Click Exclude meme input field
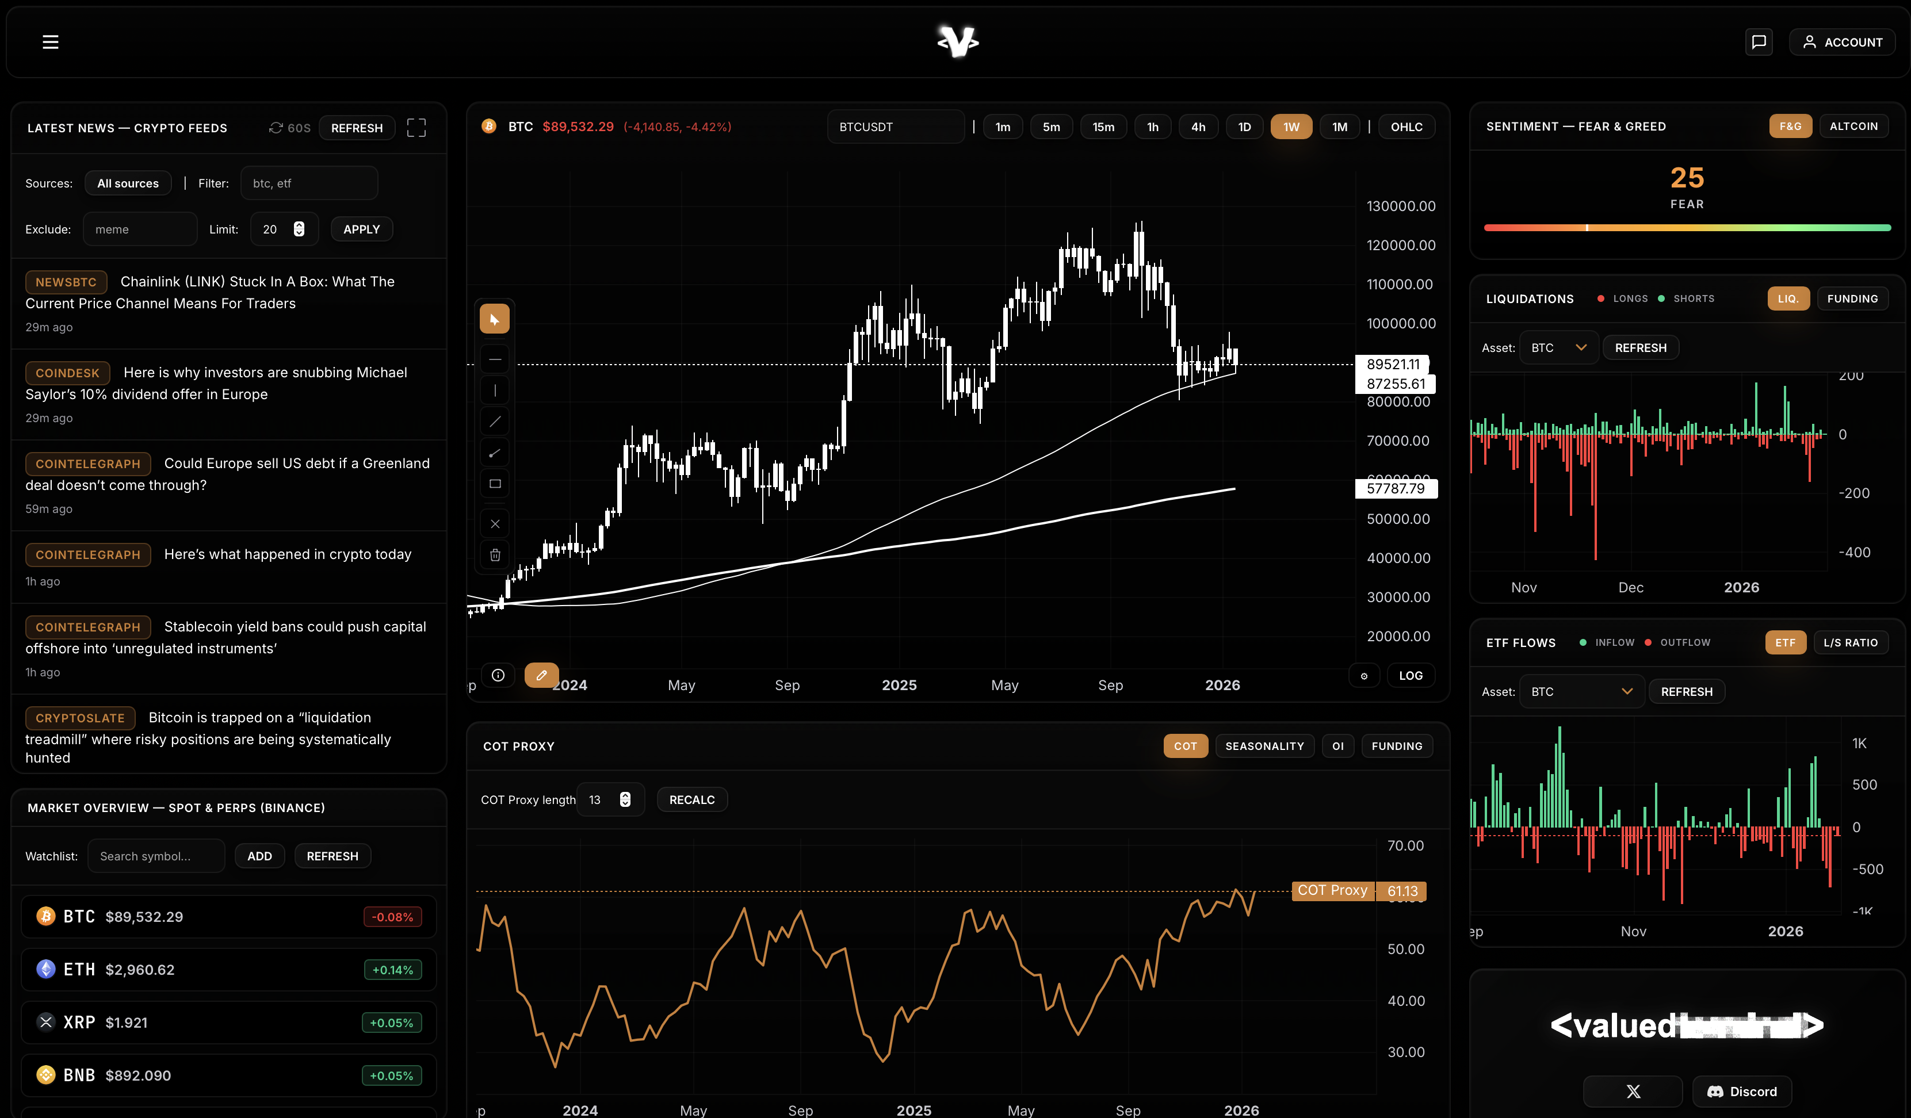The image size is (1911, 1118). point(140,229)
